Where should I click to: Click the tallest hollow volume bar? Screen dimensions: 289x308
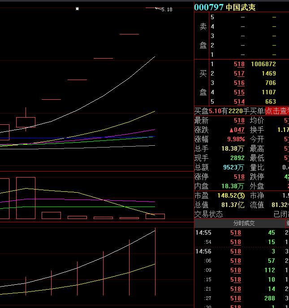pyautogui.click(x=26, y=198)
